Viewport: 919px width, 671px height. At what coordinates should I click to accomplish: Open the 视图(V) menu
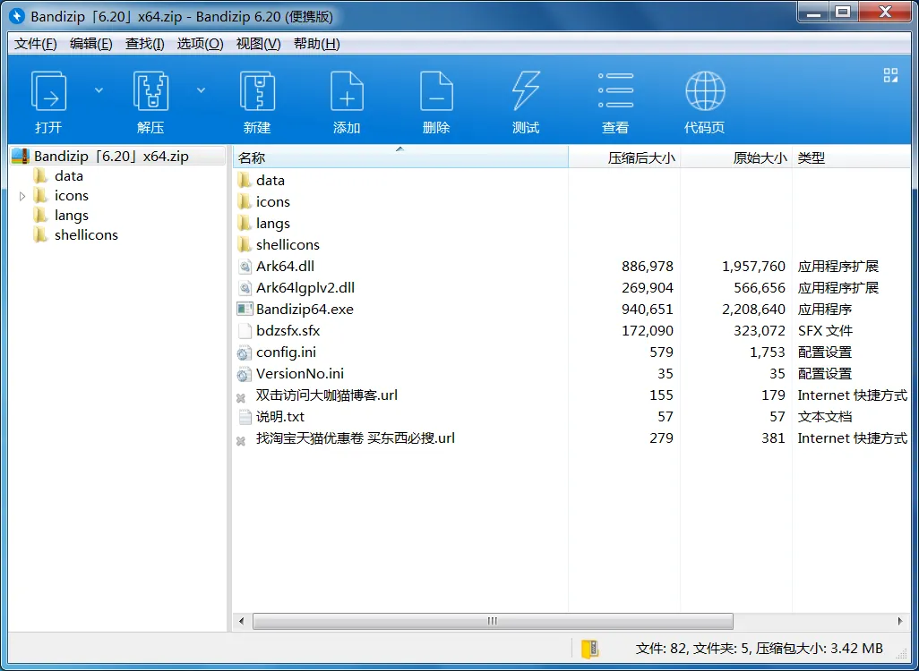[258, 44]
